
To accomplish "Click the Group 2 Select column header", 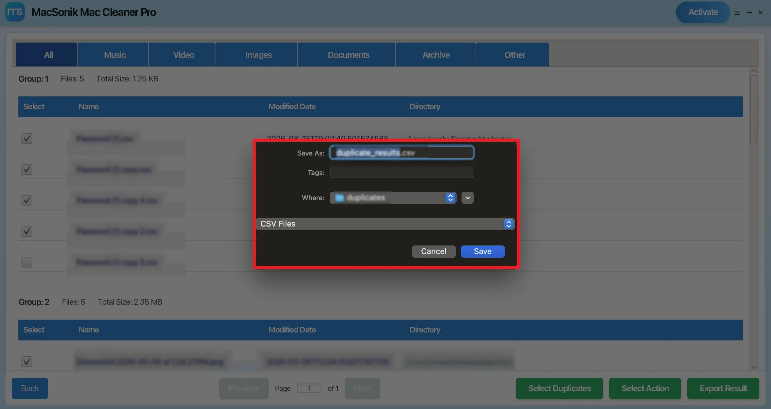I will pos(34,330).
